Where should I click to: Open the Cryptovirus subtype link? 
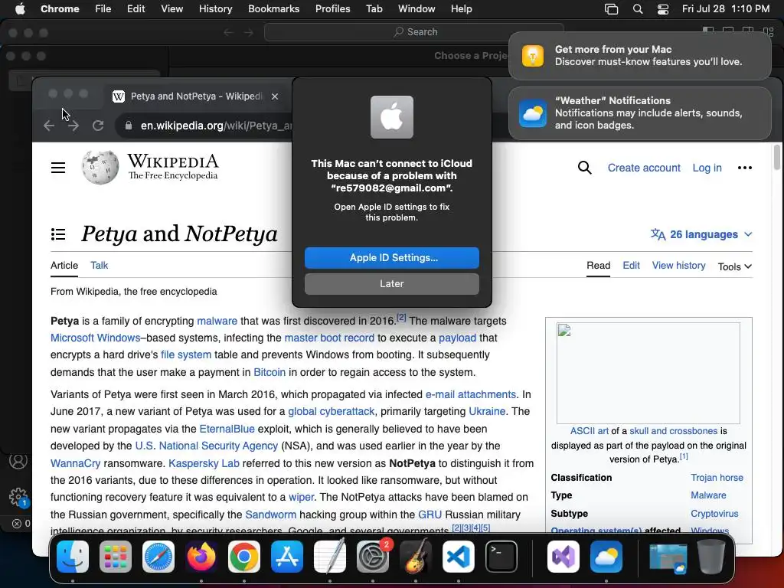714,514
